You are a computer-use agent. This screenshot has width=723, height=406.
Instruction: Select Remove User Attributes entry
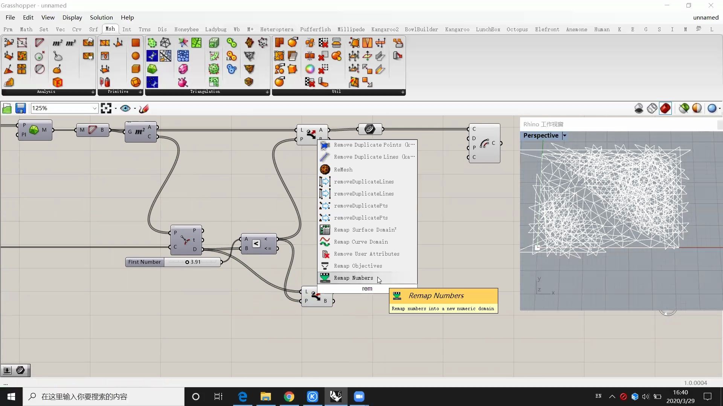(366, 254)
